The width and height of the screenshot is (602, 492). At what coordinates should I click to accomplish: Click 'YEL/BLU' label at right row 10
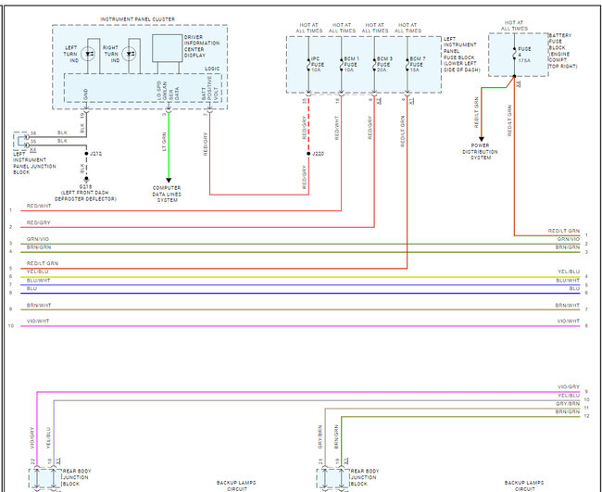(569, 396)
